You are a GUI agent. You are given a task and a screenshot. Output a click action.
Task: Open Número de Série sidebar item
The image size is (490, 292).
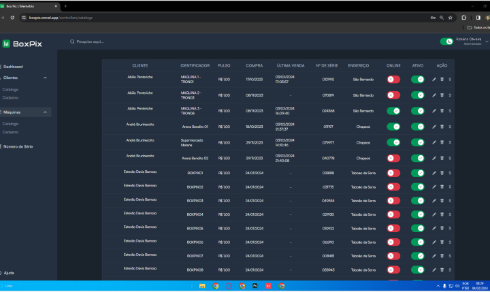tap(18, 146)
